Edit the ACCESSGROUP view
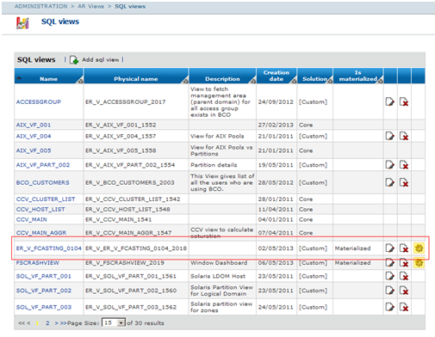 pos(389,101)
